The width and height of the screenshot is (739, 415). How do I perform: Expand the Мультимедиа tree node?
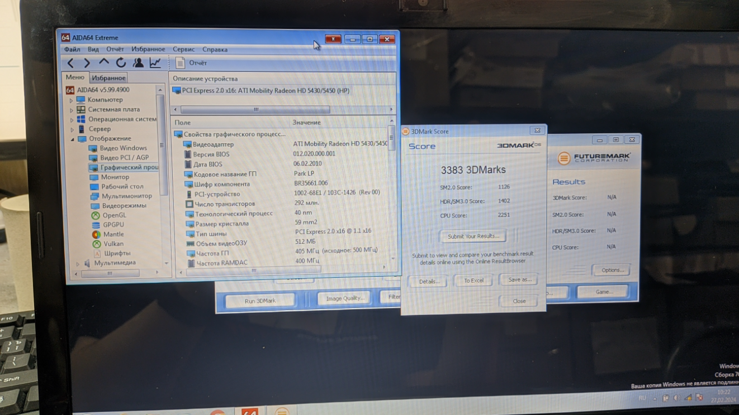[78, 263]
